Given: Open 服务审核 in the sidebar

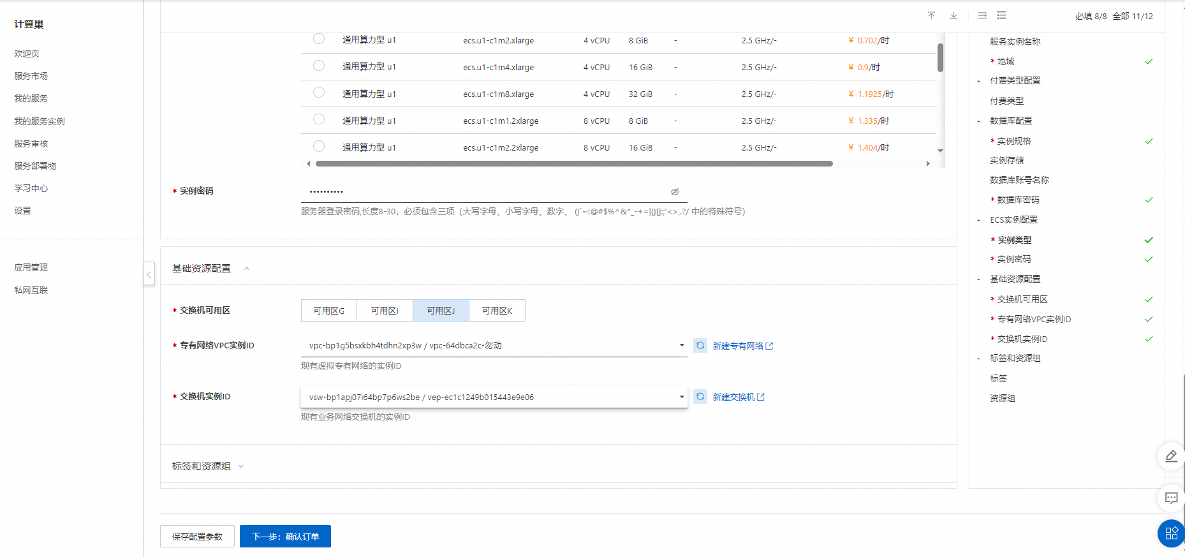Looking at the screenshot, I should 31,144.
